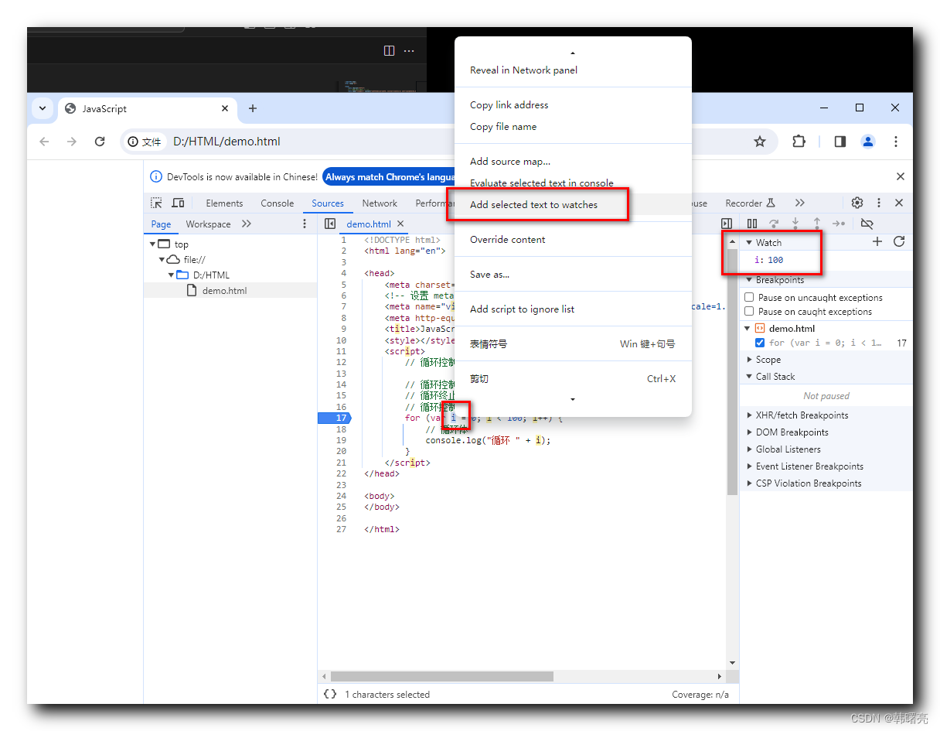Toggle the Chrome side panel icon
Image resolution: width=940 pixels, height=731 pixels.
(840, 142)
